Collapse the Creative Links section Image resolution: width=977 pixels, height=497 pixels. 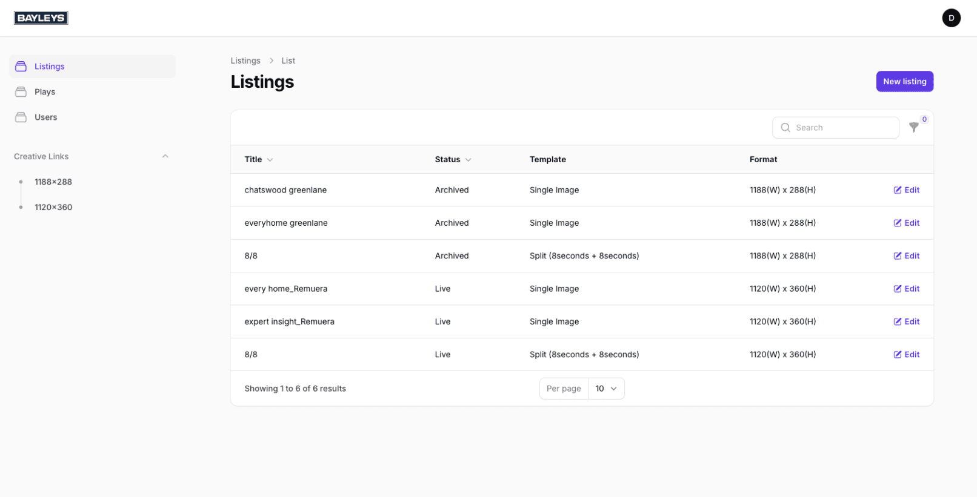(165, 156)
